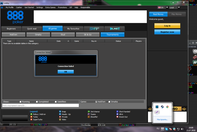
Task: Click the Steam icon in tray popup
Action: pos(162,107)
